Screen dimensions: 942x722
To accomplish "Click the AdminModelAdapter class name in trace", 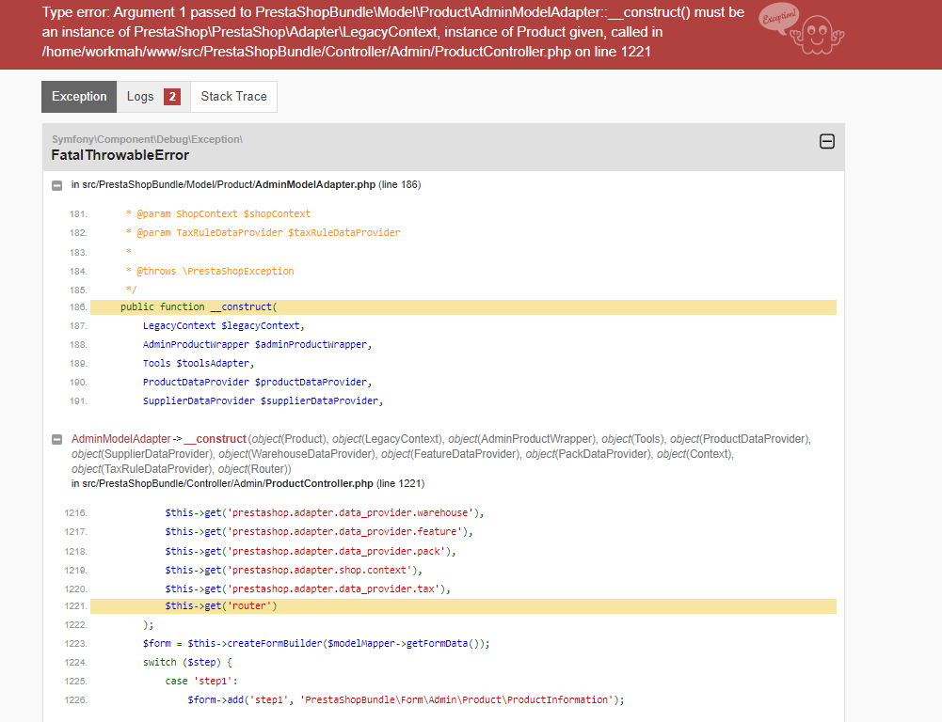I will point(120,439).
